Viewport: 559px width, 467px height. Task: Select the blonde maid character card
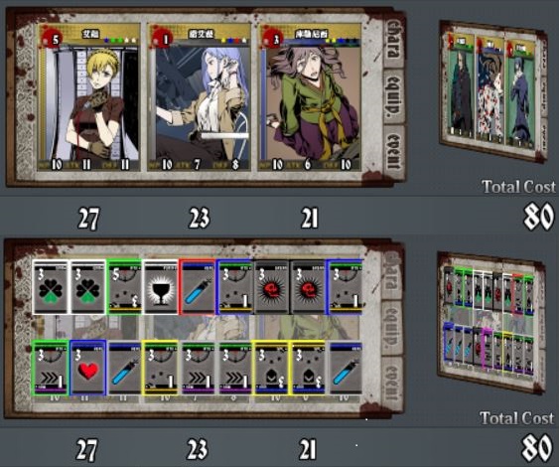coord(89,97)
